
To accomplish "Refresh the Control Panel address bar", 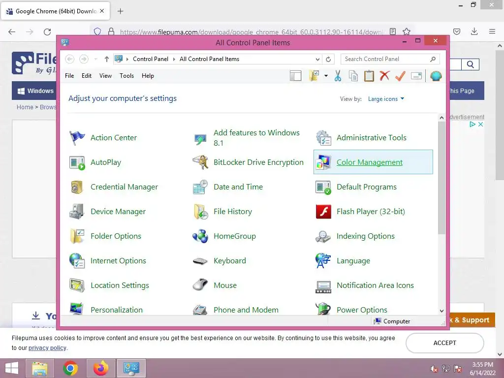I will tap(328, 59).
